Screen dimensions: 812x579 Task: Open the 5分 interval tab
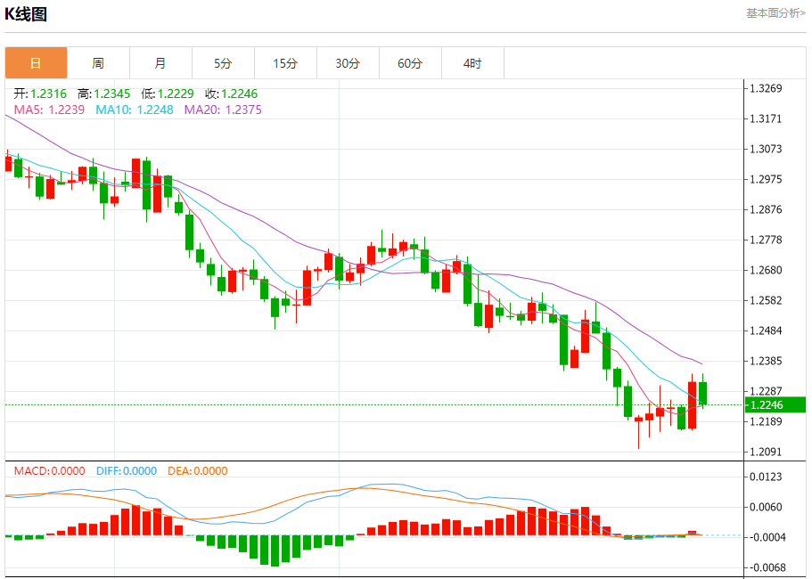[223, 63]
